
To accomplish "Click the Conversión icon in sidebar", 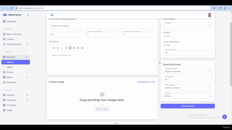I will [x=4, y=105].
